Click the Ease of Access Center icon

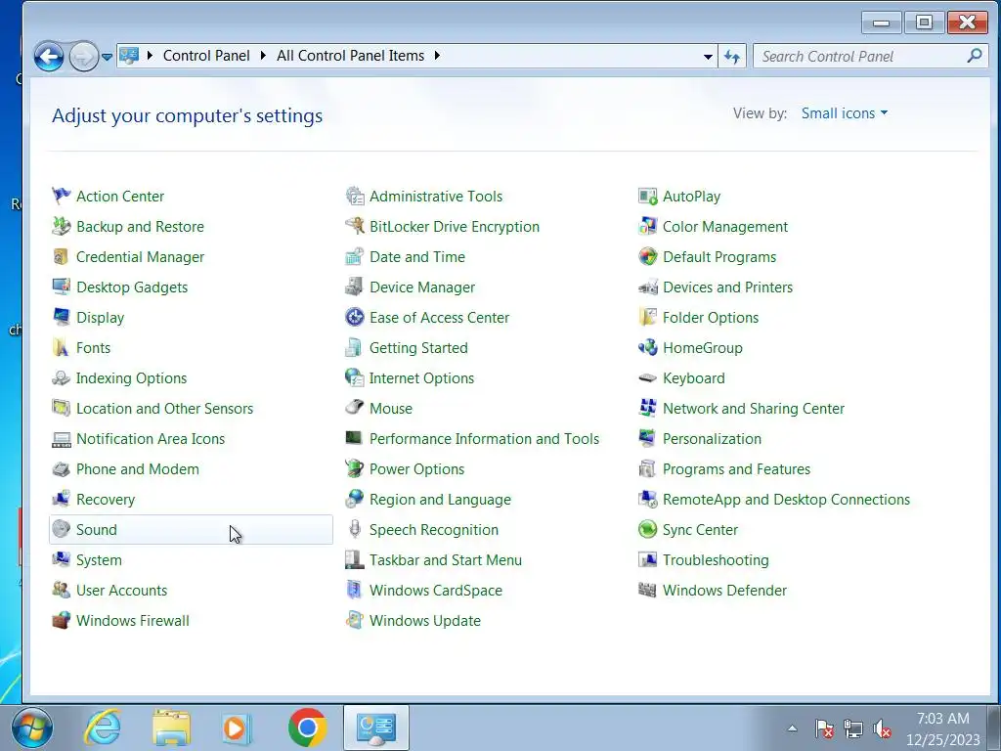[354, 318]
